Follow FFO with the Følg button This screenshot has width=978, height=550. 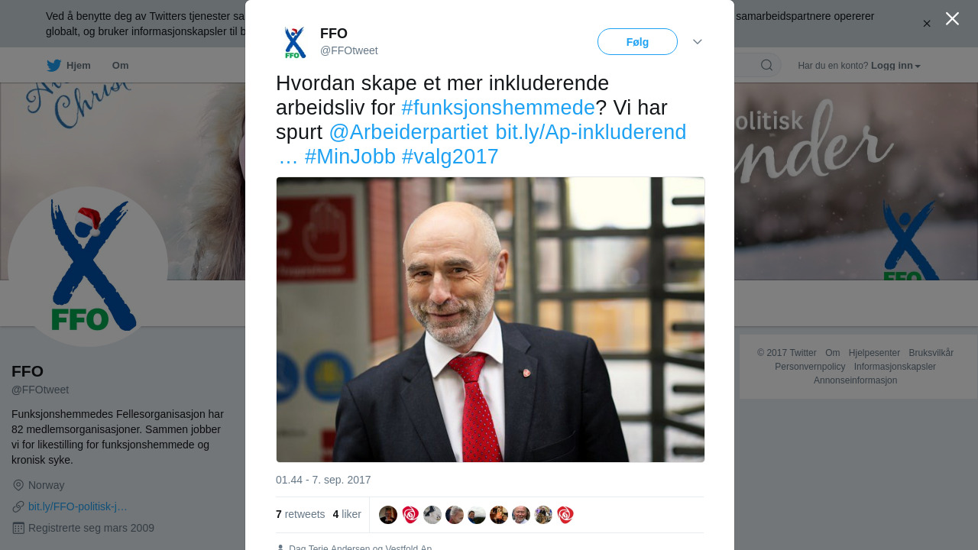click(637, 42)
